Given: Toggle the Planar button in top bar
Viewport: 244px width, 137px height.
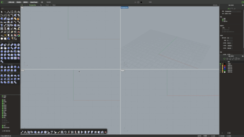Looking at the screenshot, I should click(x=26, y=2).
